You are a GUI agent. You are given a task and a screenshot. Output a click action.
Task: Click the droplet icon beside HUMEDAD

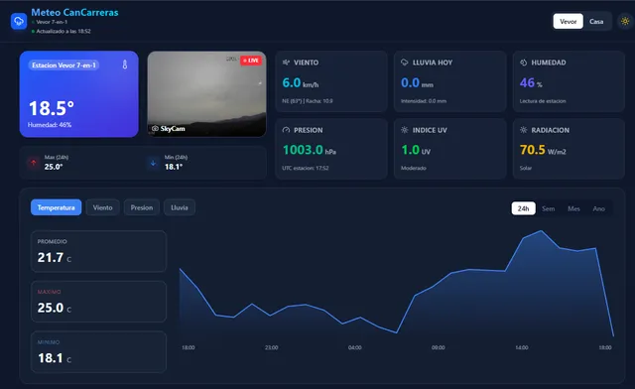tap(523, 63)
